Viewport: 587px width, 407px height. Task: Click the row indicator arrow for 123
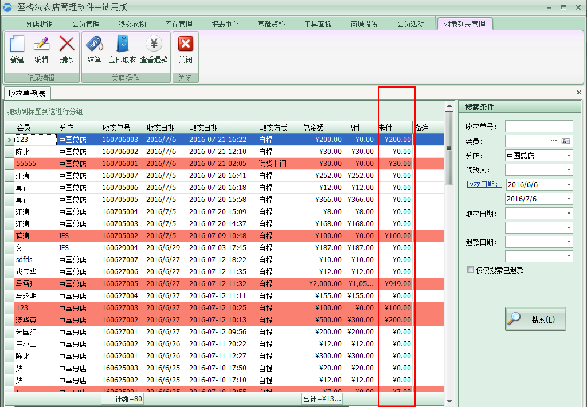[9, 140]
